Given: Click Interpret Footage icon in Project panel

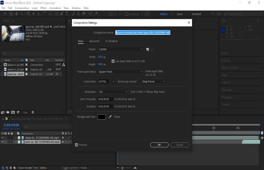Looking at the screenshot, I should click(x=3, y=112).
